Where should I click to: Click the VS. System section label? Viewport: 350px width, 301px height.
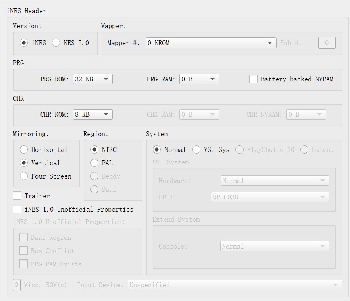pos(171,162)
